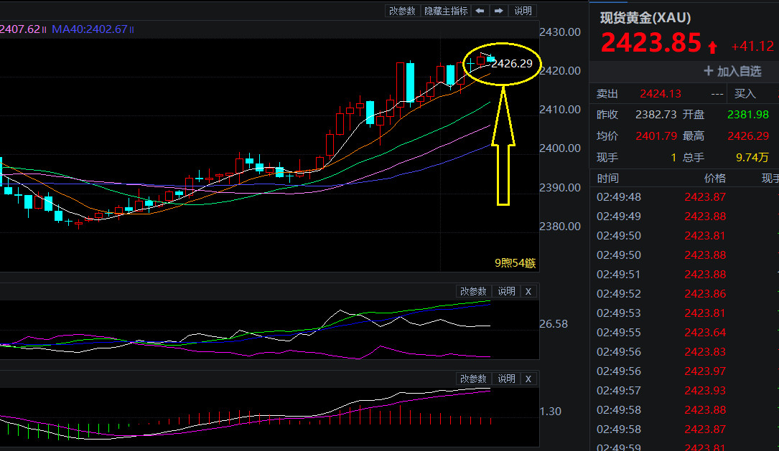Close the bottom MACD panel with X

pos(528,379)
